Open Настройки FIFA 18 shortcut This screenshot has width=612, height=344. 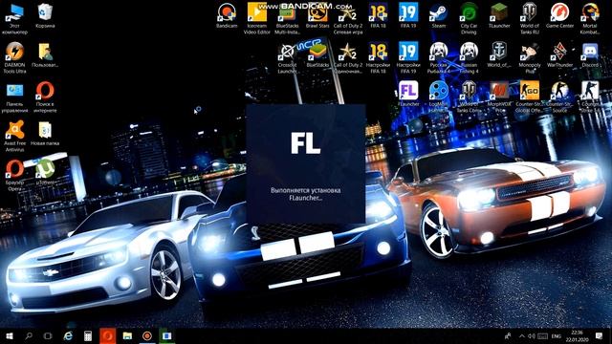379,57
